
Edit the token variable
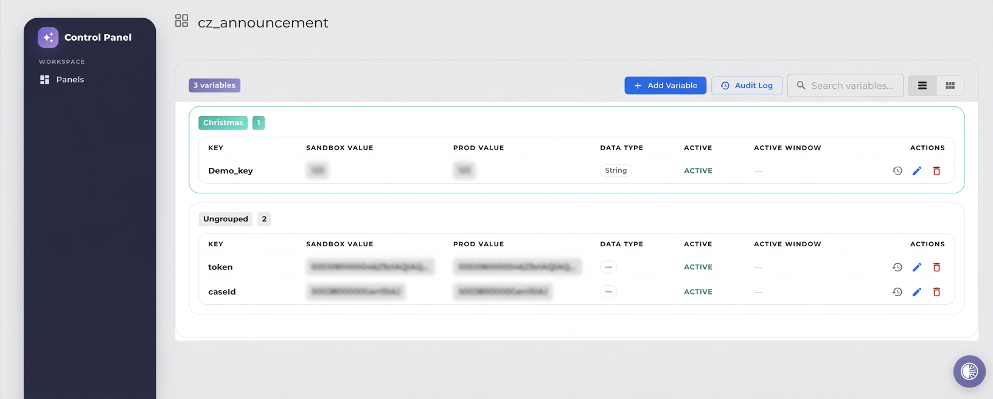tap(917, 267)
